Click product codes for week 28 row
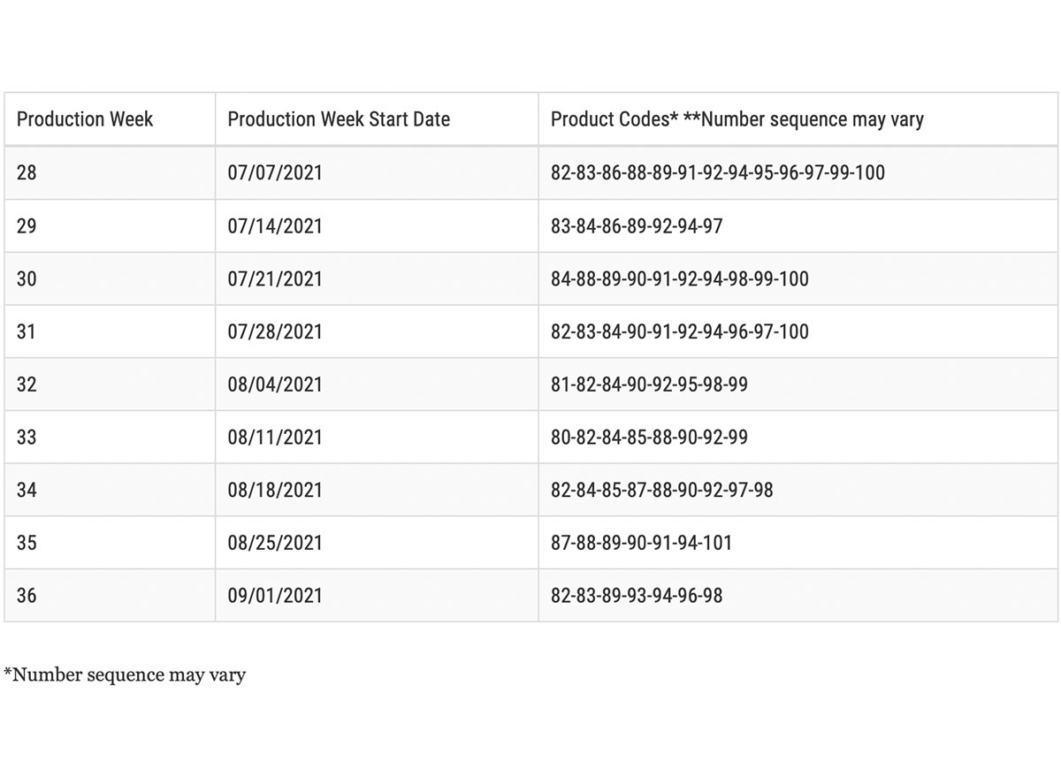Screen dimensions: 1061x777 coord(717,172)
